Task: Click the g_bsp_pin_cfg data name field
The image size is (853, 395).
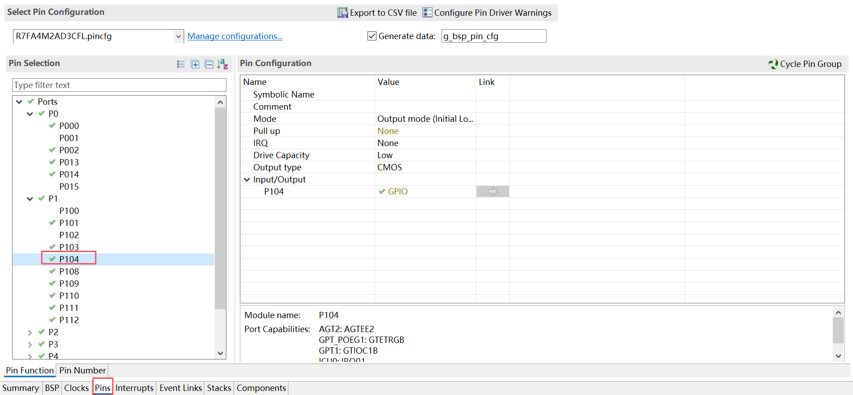Action: [x=494, y=36]
